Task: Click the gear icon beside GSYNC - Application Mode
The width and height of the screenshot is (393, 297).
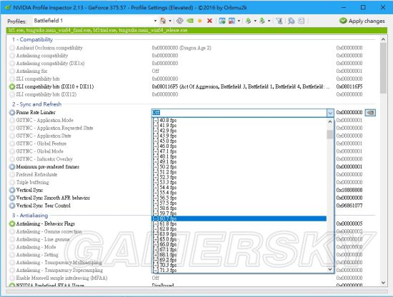Action: pyautogui.click(x=12, y=120)
